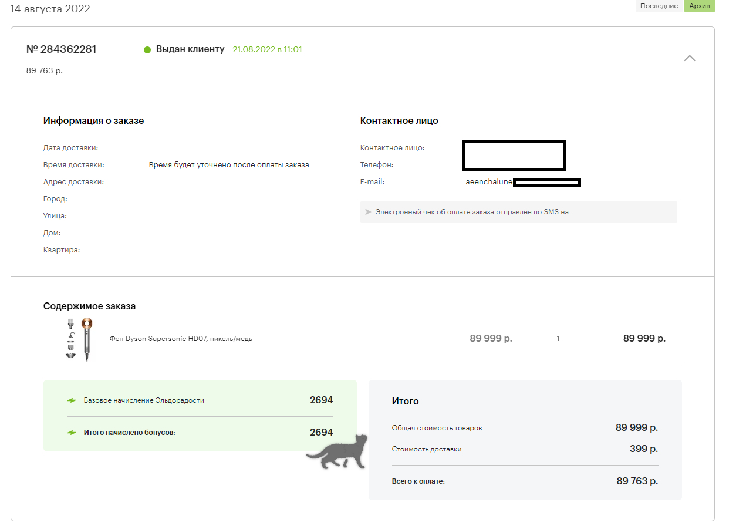Click the email address aeenchalune
736x526 pixels.
[489, 182]
